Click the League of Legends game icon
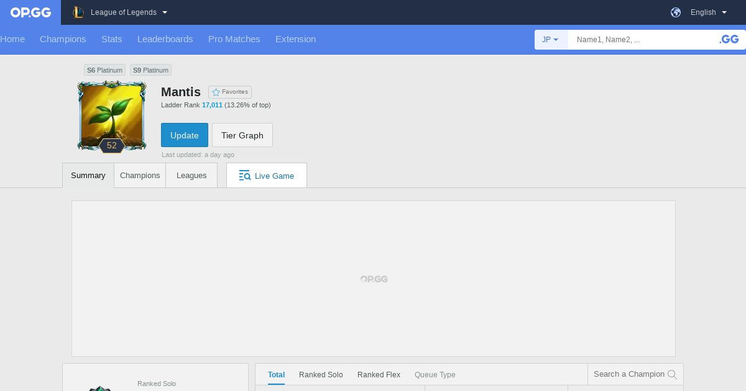The width and height of the screenshot is (746, 391). 78,12
